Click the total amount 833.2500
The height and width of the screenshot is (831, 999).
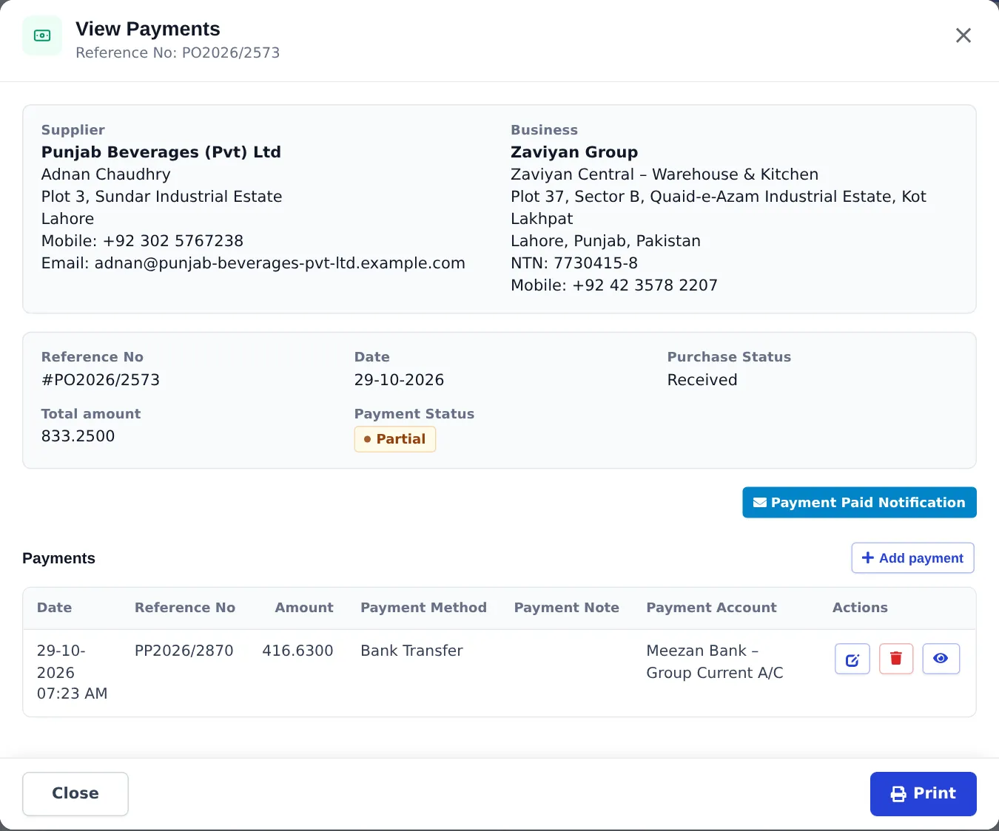78,436
